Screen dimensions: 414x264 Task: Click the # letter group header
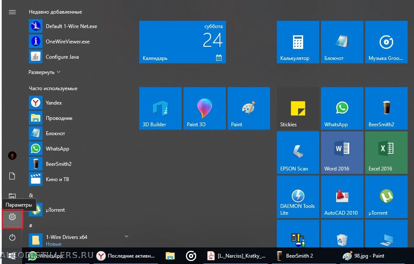point(31,226)
